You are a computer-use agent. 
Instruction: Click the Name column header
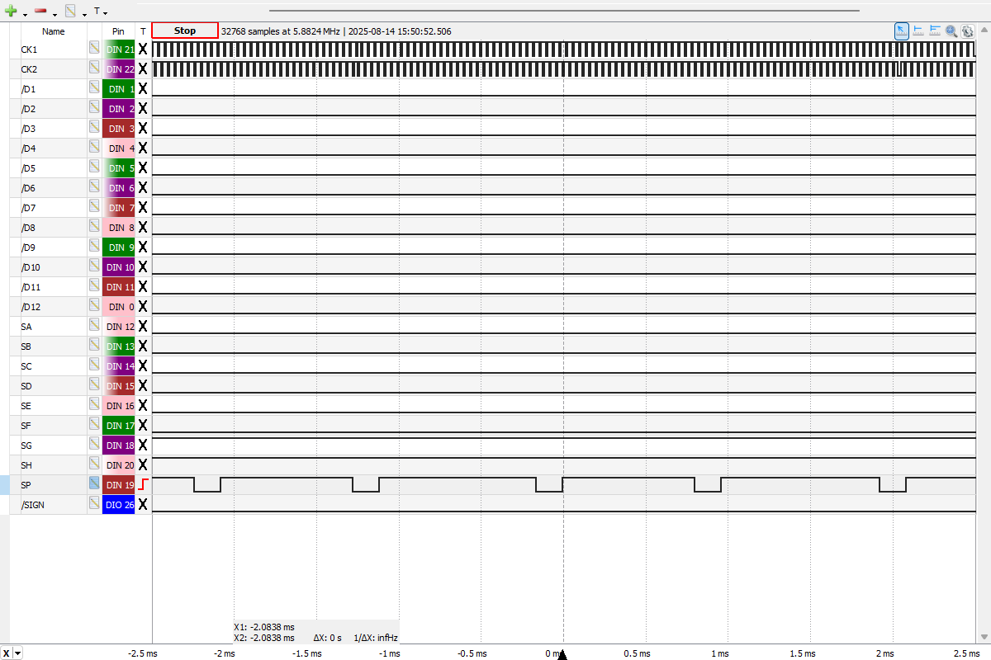(53, 31)
